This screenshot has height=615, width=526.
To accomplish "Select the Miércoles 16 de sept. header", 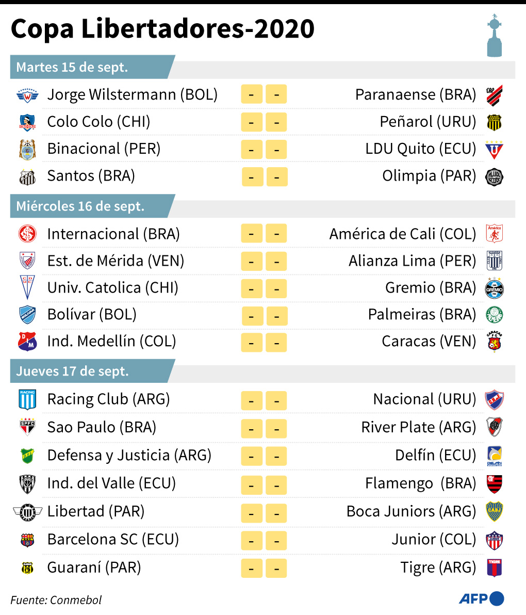I will pos(80,206).
